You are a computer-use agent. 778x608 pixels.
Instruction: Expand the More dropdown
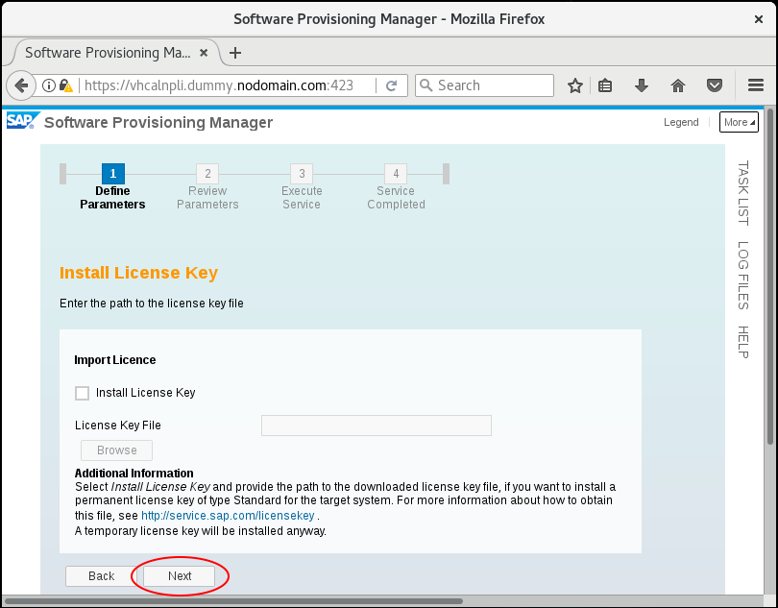pos(739,122)
